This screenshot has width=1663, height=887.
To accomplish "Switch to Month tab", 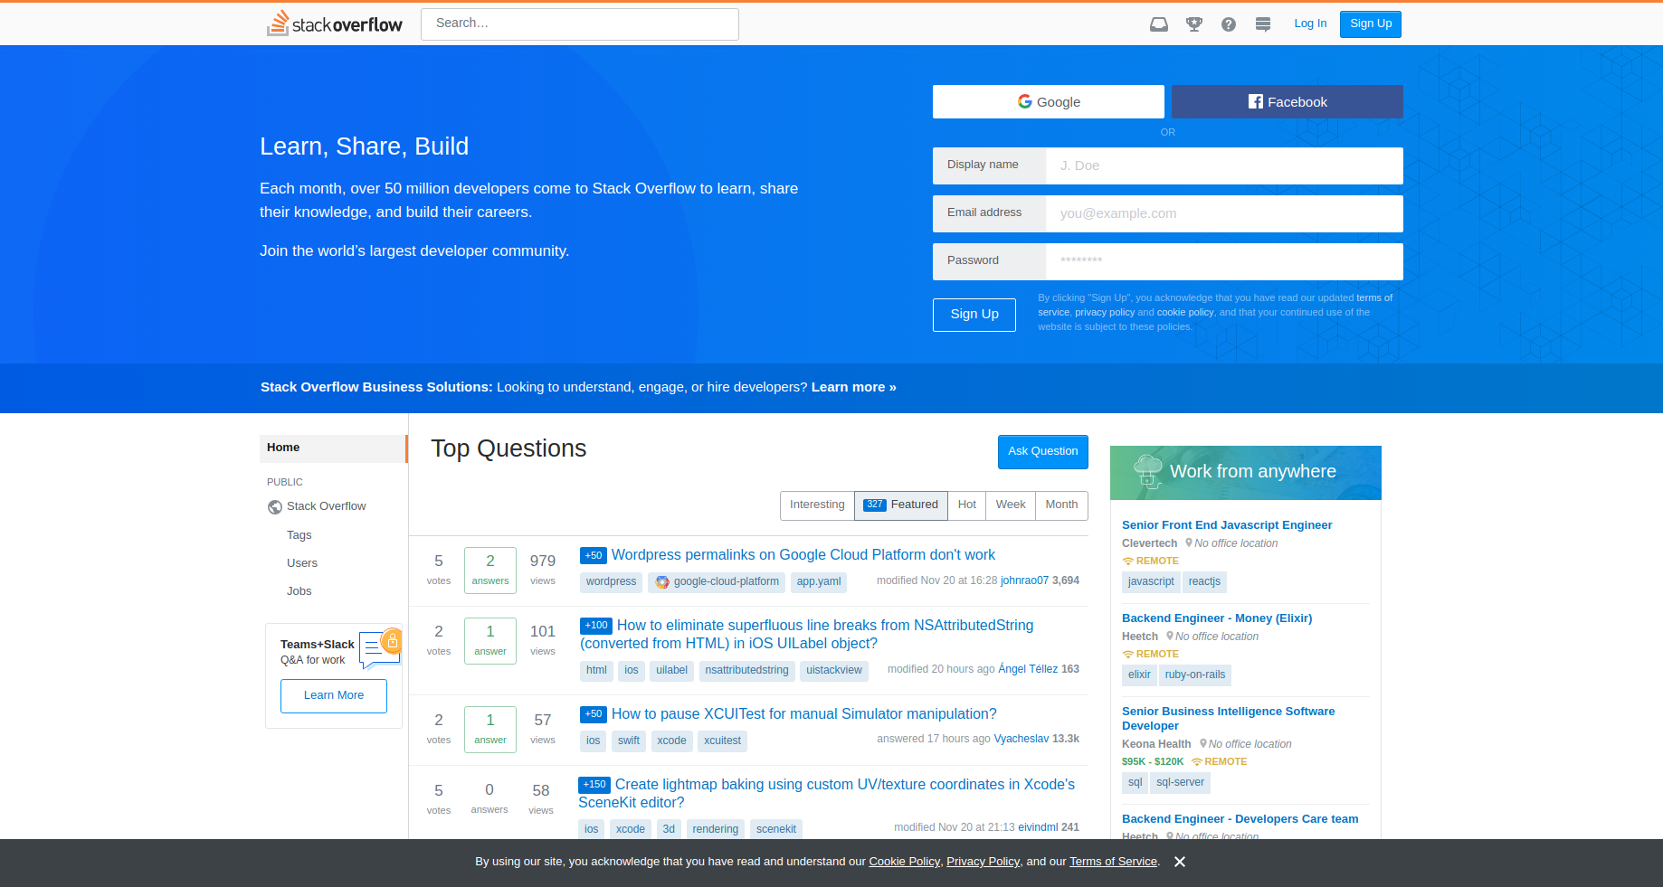I will pos(1061,505).
